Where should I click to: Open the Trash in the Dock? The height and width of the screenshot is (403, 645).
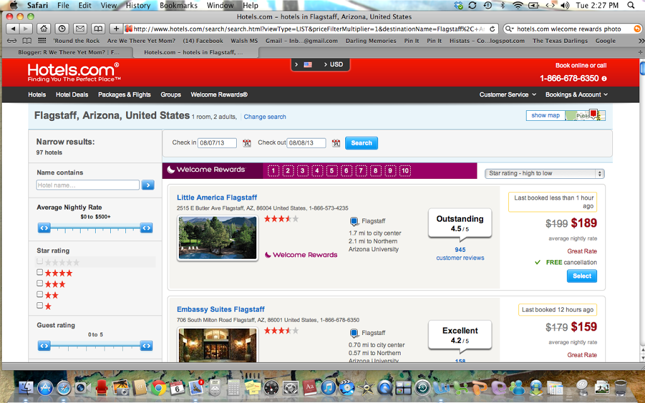(620, 388)
